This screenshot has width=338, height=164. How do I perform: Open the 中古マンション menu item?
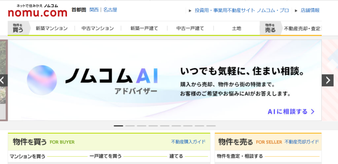pyautogui.click(x=98, y=29)
